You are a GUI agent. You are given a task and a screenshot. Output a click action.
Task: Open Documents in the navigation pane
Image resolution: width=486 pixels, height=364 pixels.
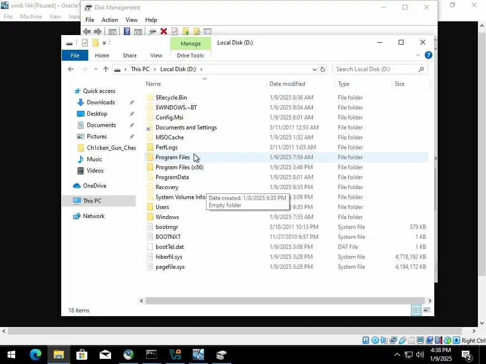click(101, 125)
